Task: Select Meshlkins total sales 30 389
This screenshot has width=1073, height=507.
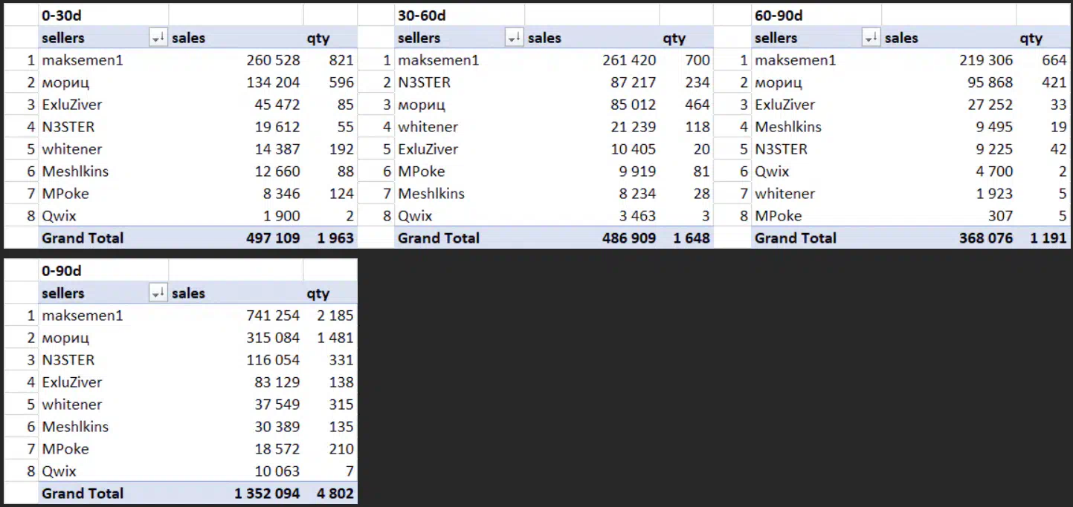Action: [277, 427]
